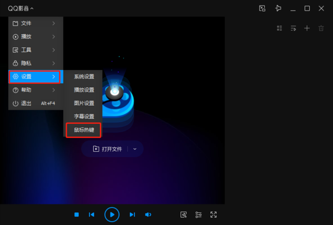
Task: Open the 工具 menu item
Action: pos(36,50)
